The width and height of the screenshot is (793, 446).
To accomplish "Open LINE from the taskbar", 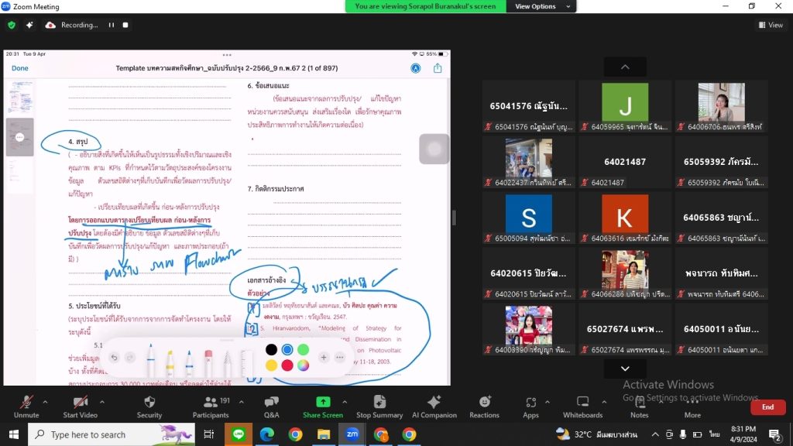I will (x=239, y=434).
